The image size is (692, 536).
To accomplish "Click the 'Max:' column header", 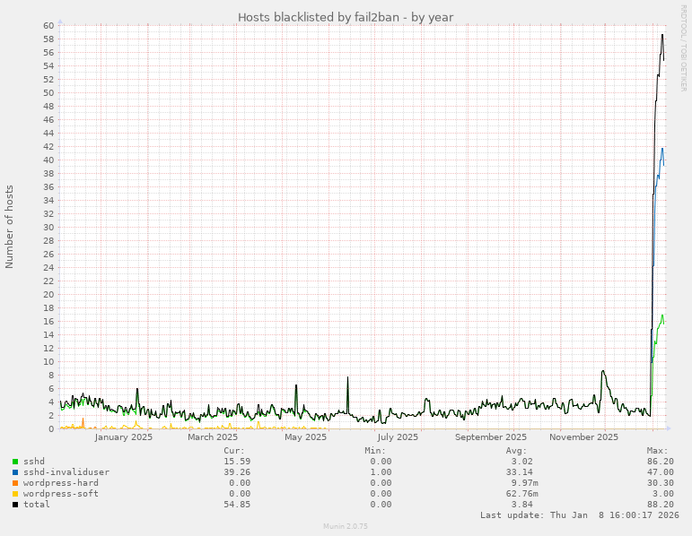I will click(x=658, y=451).
